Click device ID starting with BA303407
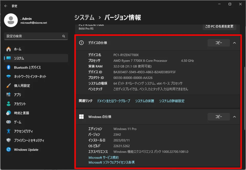246x170 pixels. click(144, 72)
